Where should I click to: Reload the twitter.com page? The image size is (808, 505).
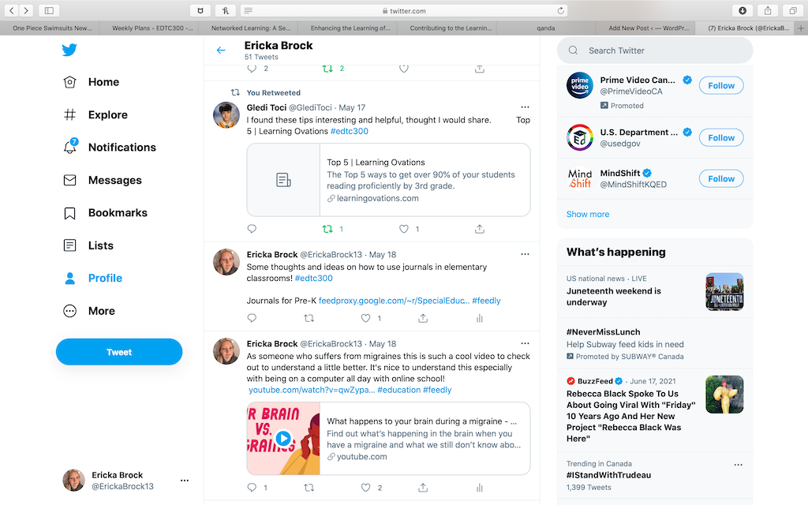(561, 10)
